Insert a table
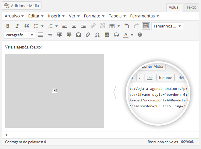Image resolution: width=201 pixels, height=149 pixels. 112,26
